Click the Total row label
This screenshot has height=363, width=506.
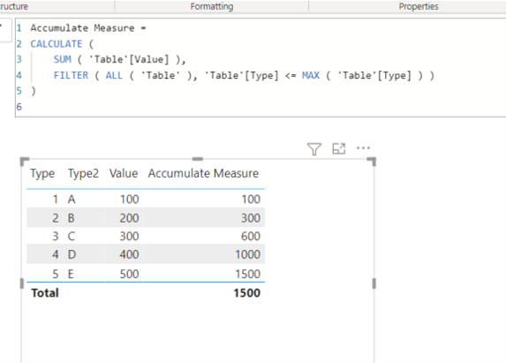pos(45,293)
